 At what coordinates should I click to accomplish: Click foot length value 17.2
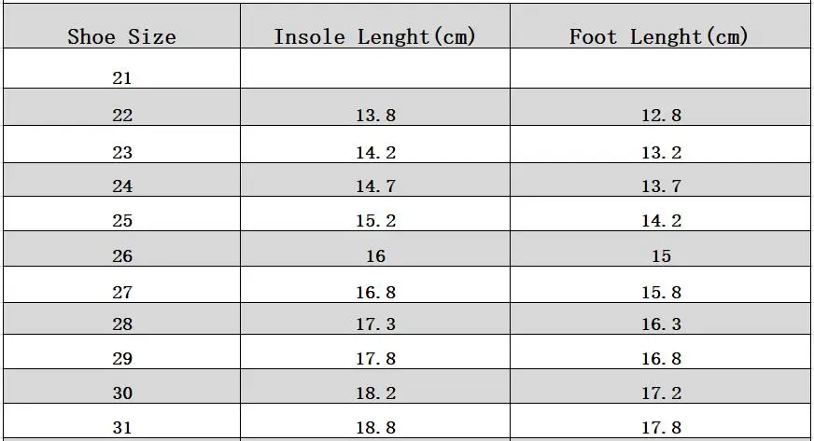(661, 393)
